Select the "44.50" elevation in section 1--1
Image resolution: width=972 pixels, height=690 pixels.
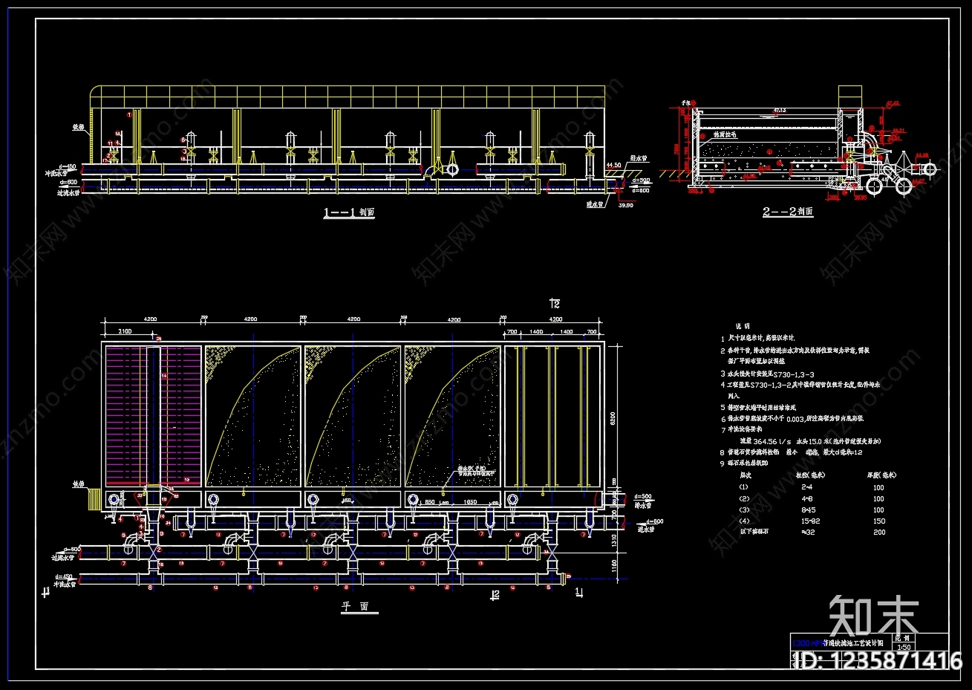point(613,164)
